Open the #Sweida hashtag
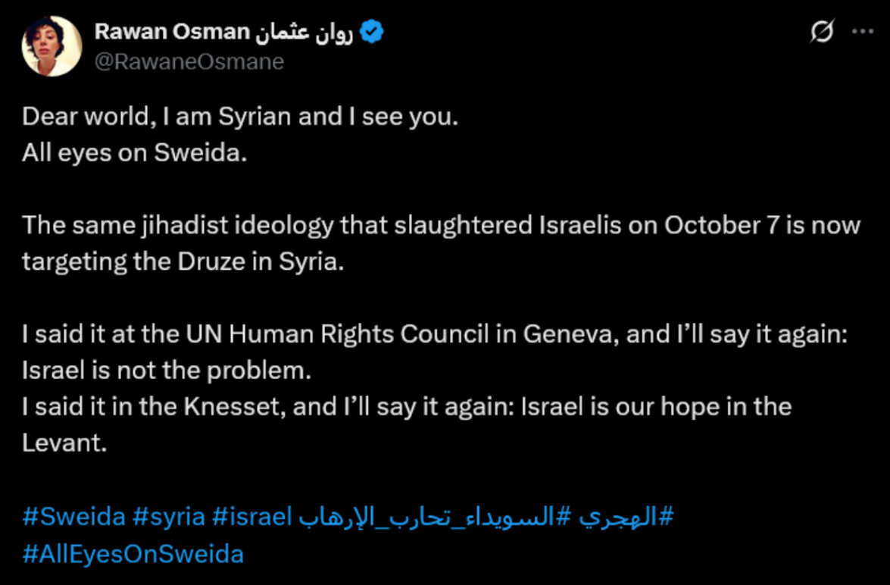Viewport: 890px width, 585px height. [73, 517]
